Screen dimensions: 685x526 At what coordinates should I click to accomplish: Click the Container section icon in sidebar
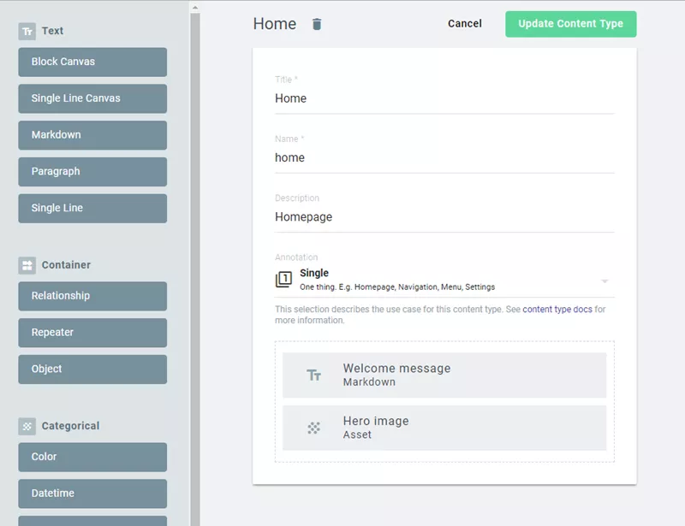coord(27,265)
